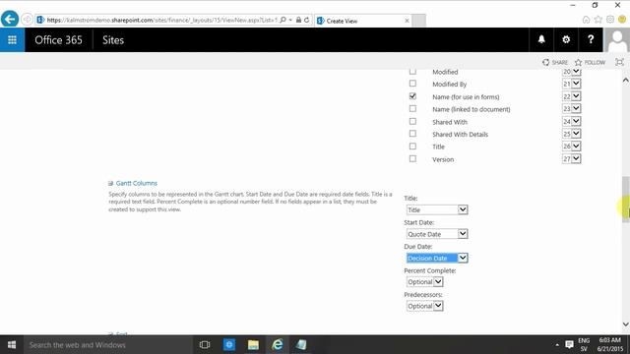
Task: Open Task View on taskbar
Action: (x=205, y=345)
